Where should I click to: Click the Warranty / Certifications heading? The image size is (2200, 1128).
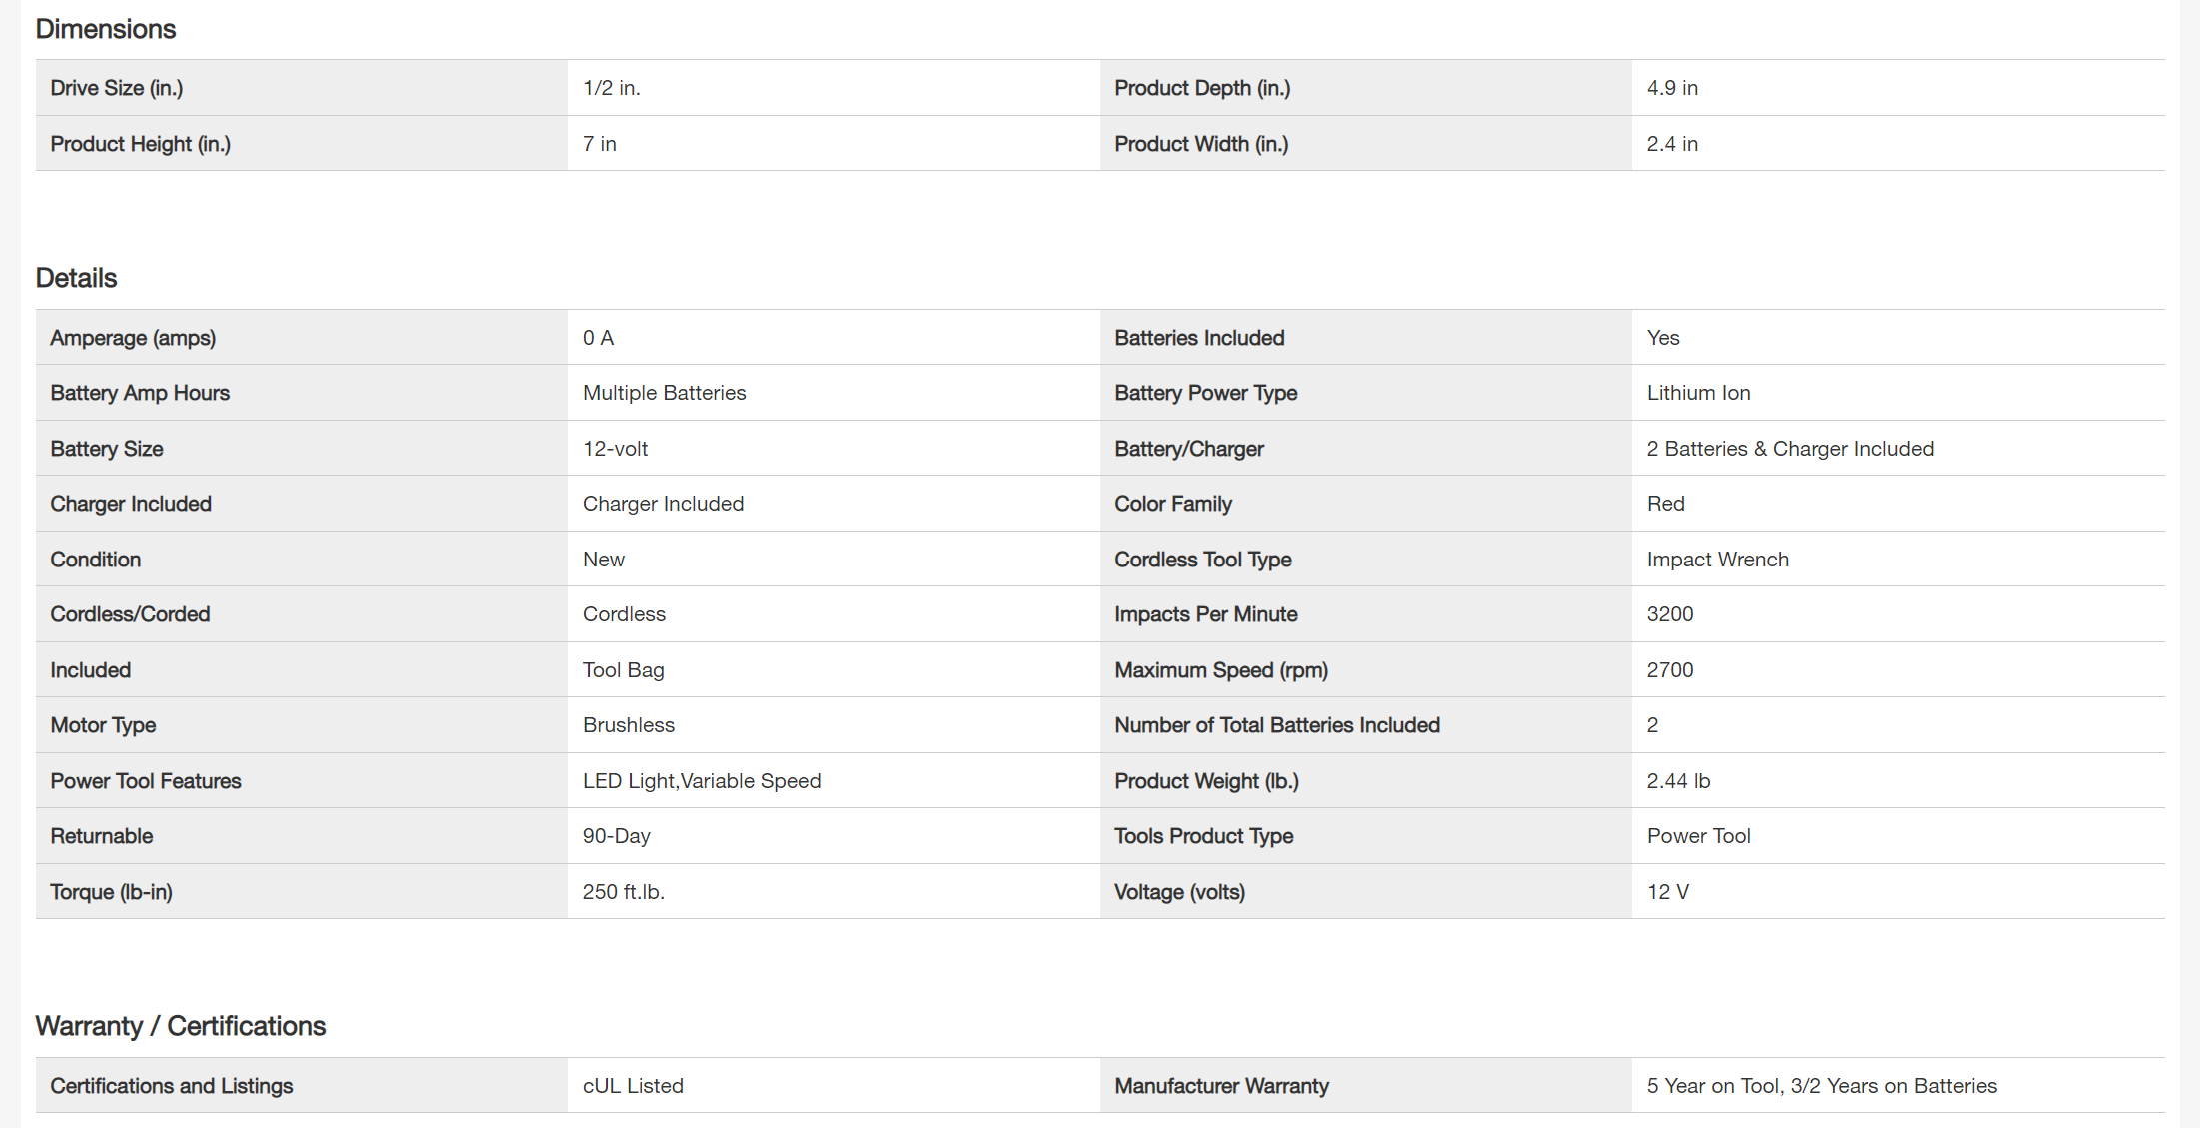(181, 1026)
